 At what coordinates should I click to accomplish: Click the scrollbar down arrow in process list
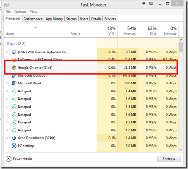(181, 149)
